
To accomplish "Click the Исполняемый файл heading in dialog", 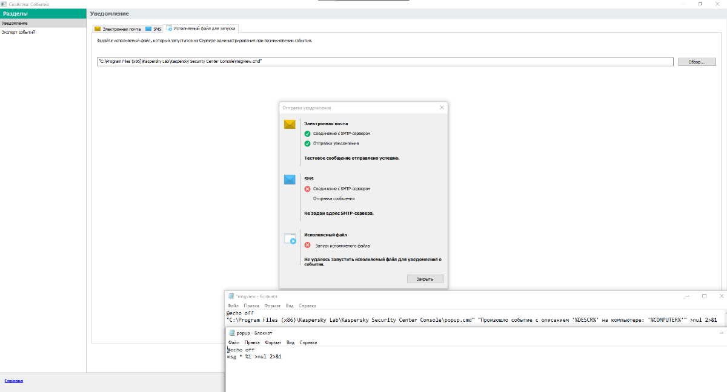I will pos(325,235).
